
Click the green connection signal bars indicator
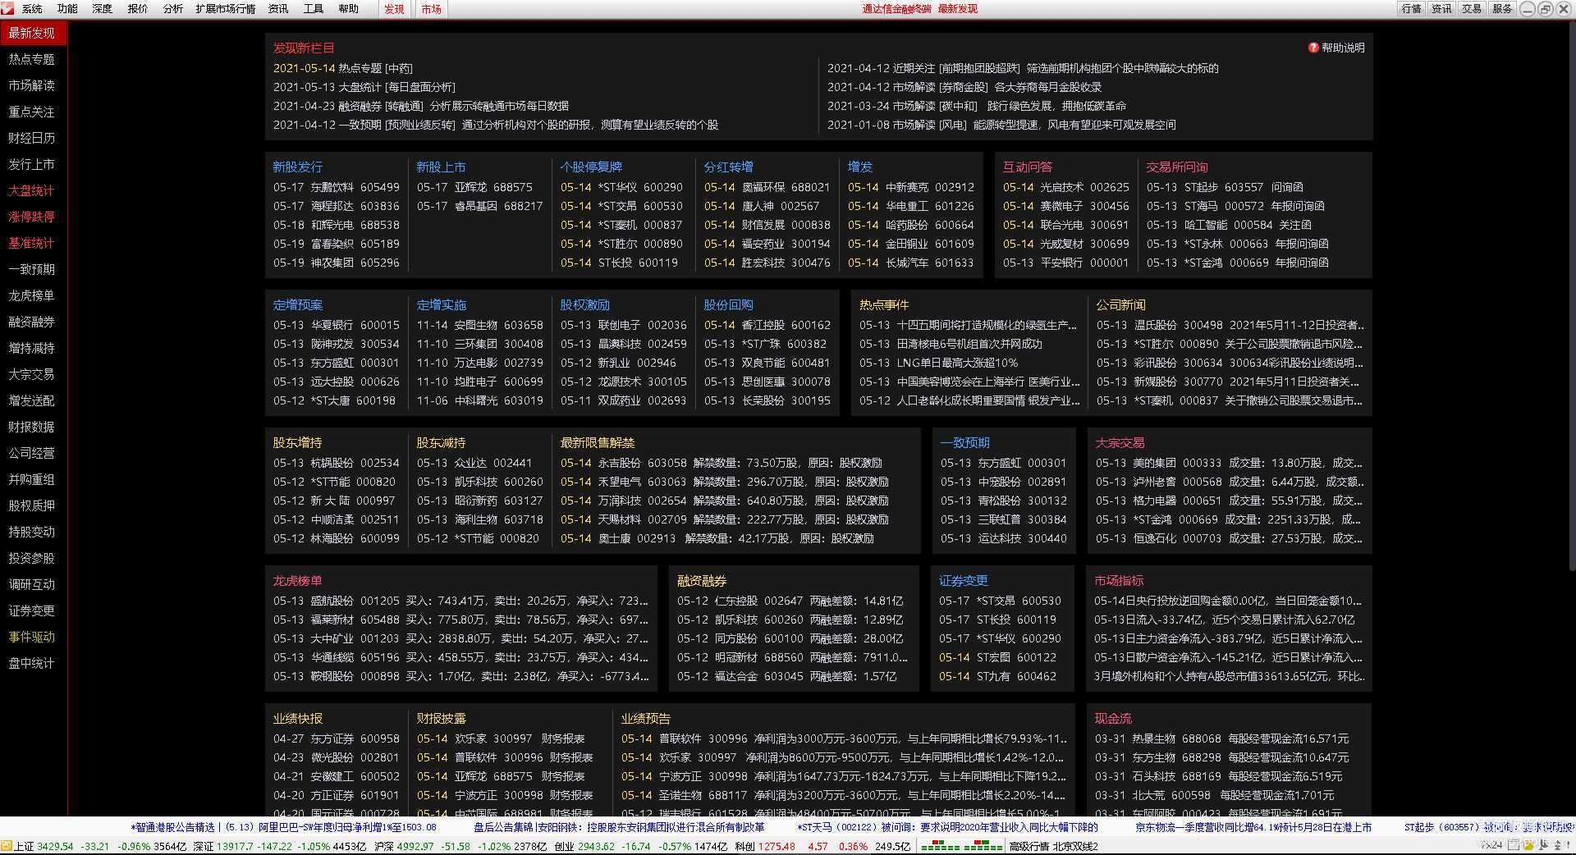[960, 846]
